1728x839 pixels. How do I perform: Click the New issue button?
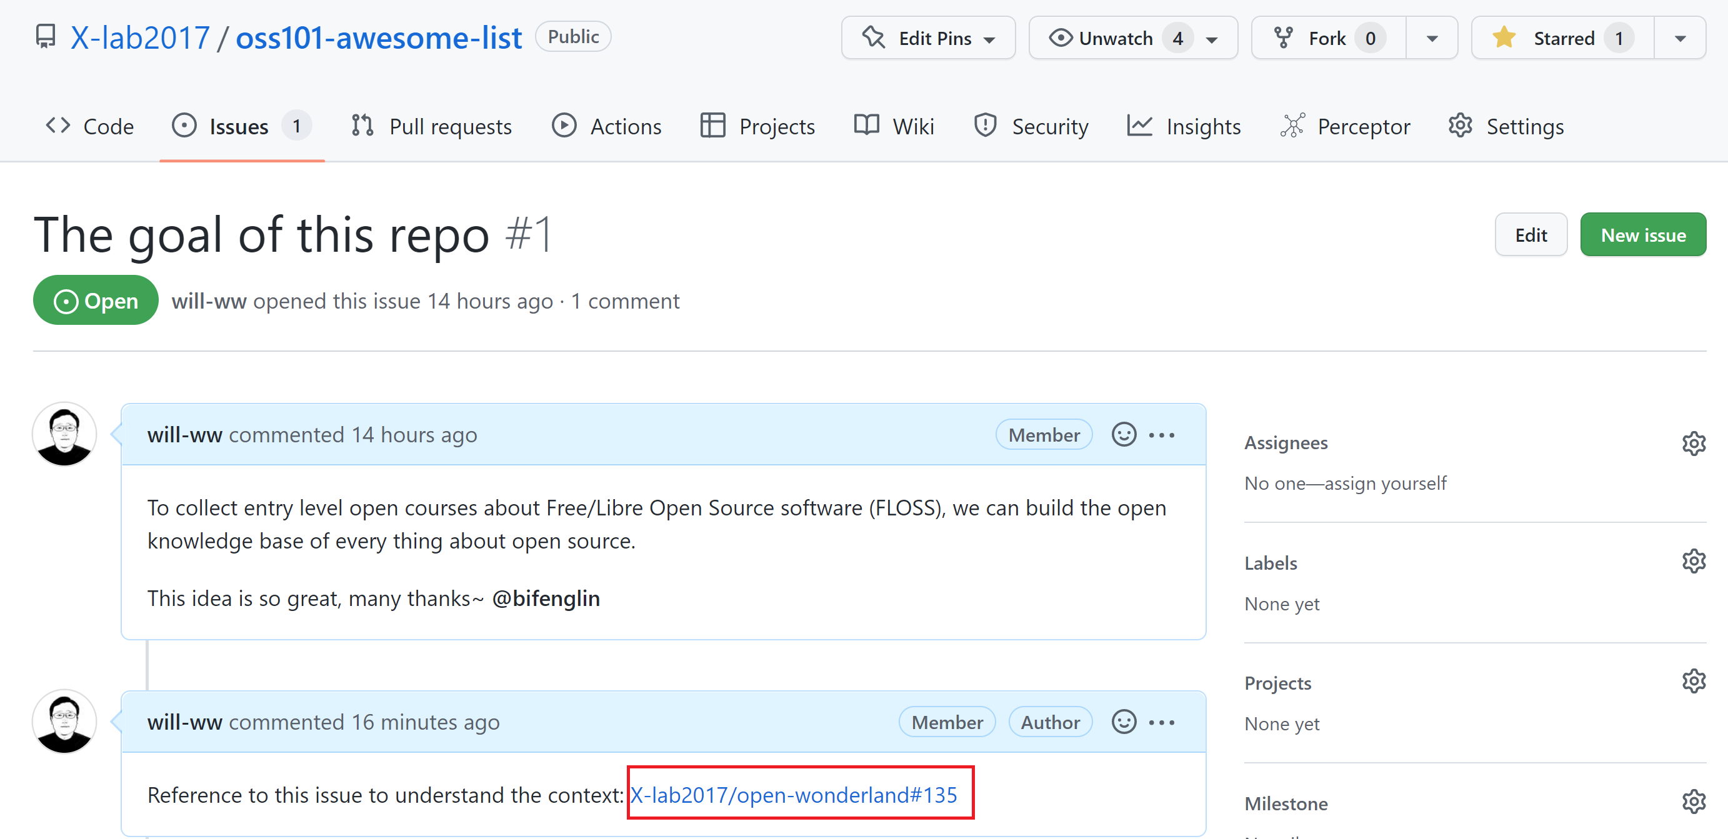coord(1643,235)
